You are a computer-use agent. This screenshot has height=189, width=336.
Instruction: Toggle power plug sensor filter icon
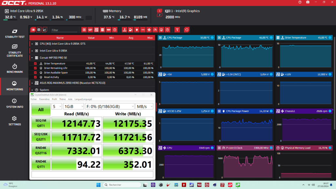tap(137, 30)
